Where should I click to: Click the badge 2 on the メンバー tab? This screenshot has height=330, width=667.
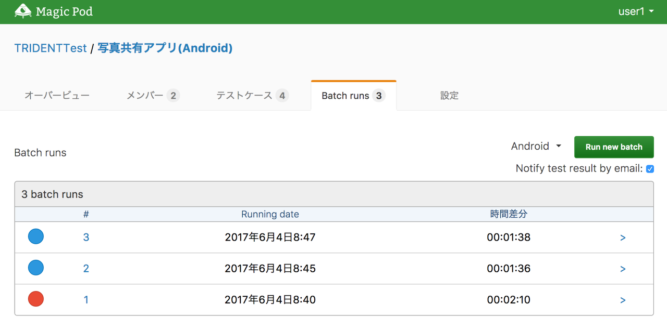[x=175, y=95]
